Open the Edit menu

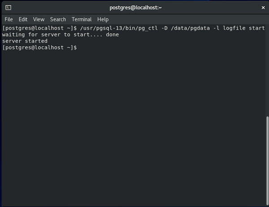point(23,19)
